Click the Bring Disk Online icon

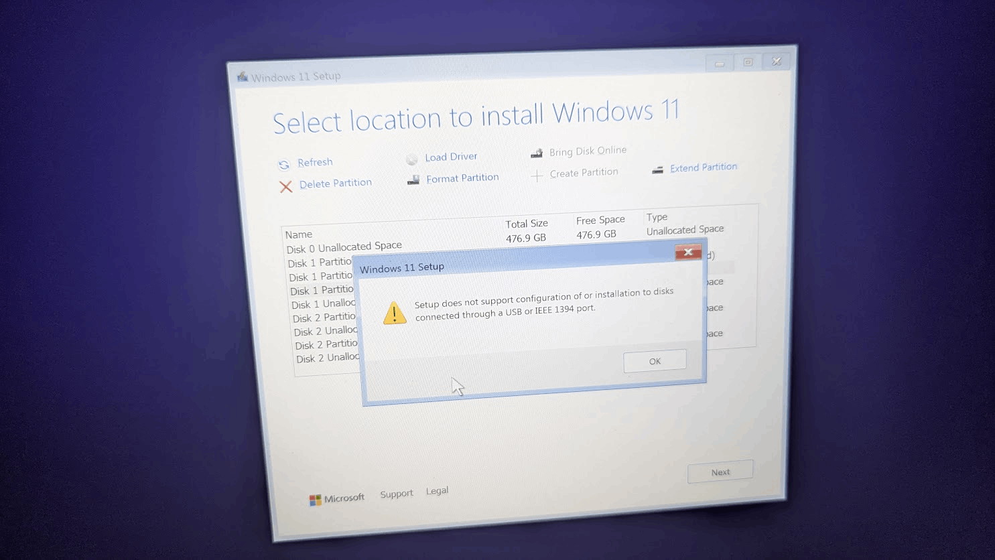click(x=537, y=153)
